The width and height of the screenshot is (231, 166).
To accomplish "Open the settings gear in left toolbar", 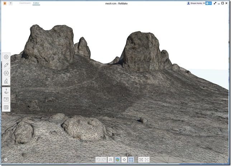I will click(x=6, y=57).
